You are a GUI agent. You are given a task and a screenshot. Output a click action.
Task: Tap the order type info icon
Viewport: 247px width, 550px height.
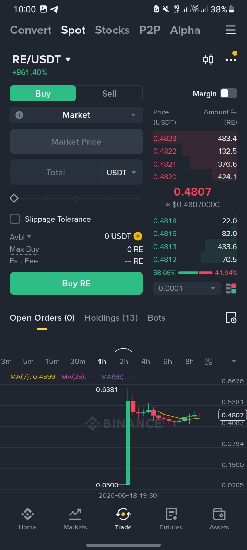20,115
